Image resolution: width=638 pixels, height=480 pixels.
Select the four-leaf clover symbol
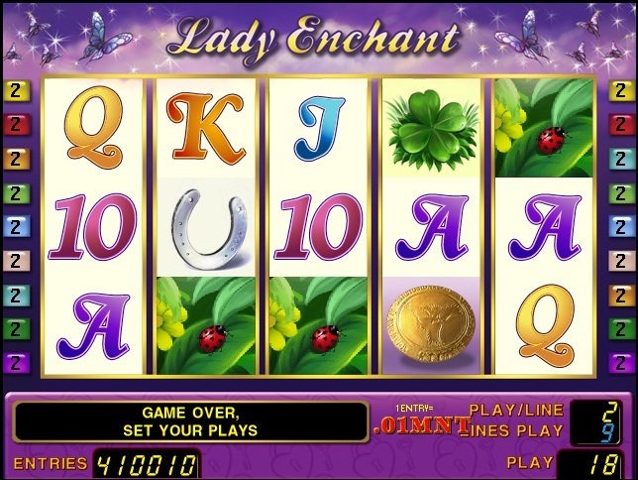pyautogui.click(x=431, y=128)
